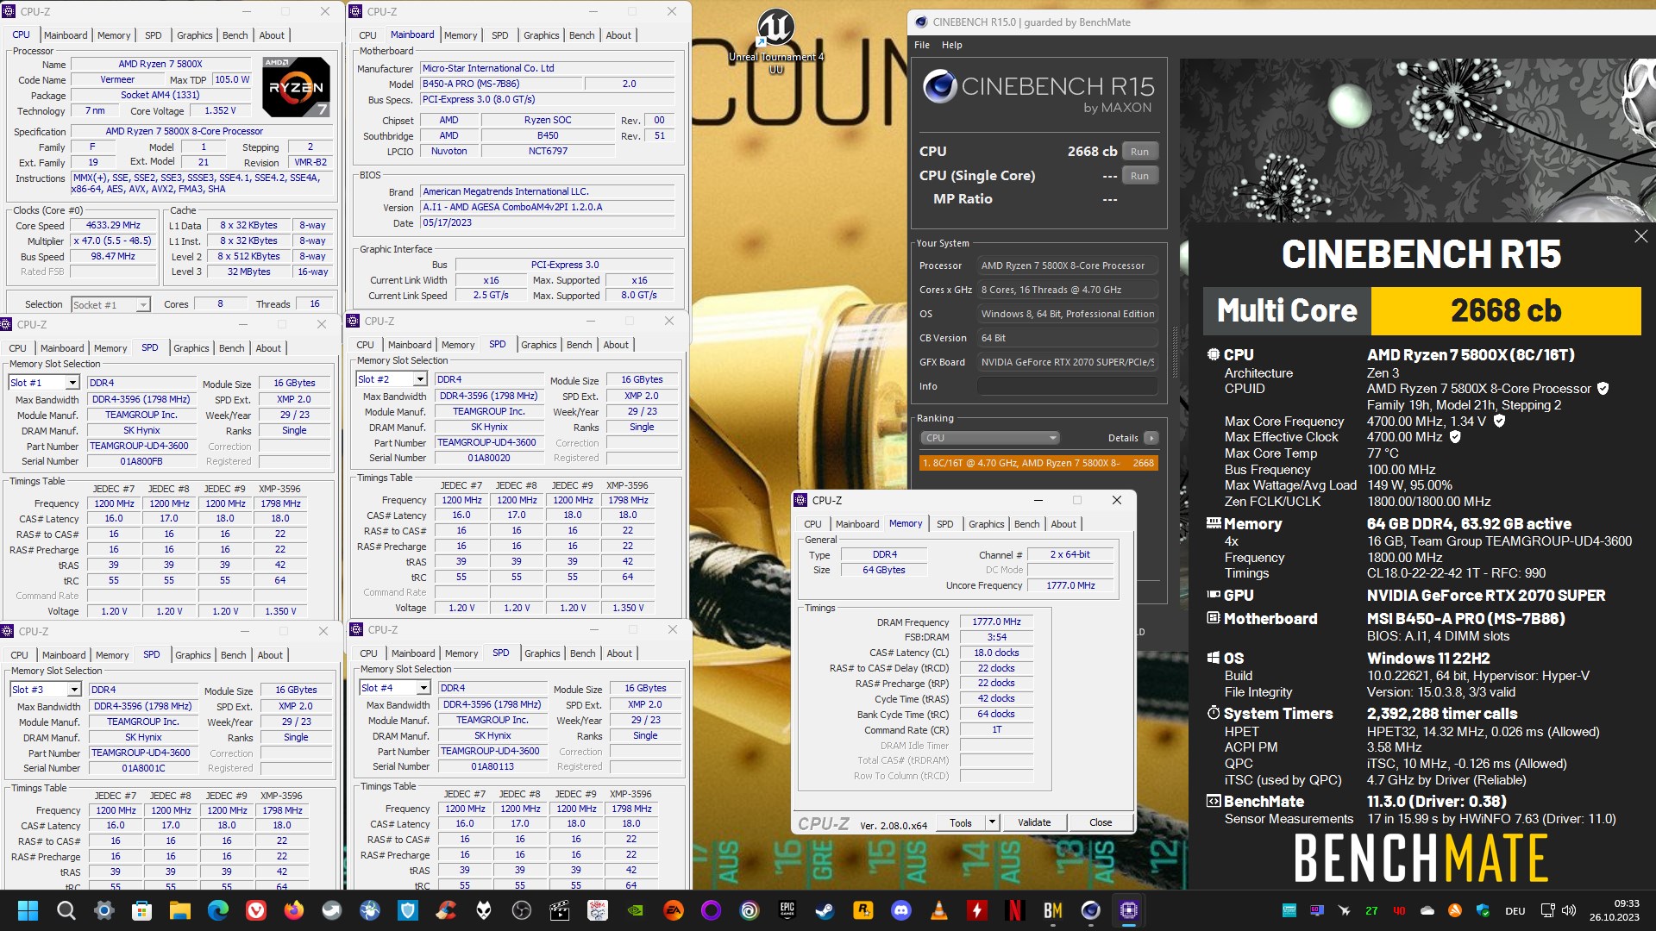Run the Cinebench CPU test
Image resolution: width=1656 pixels, height=931 pixels.
[1139, 152]
